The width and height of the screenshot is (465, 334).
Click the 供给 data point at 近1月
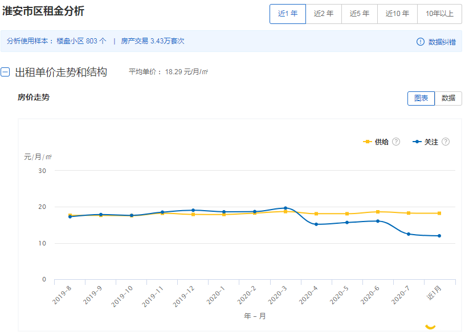pos(439,214)
